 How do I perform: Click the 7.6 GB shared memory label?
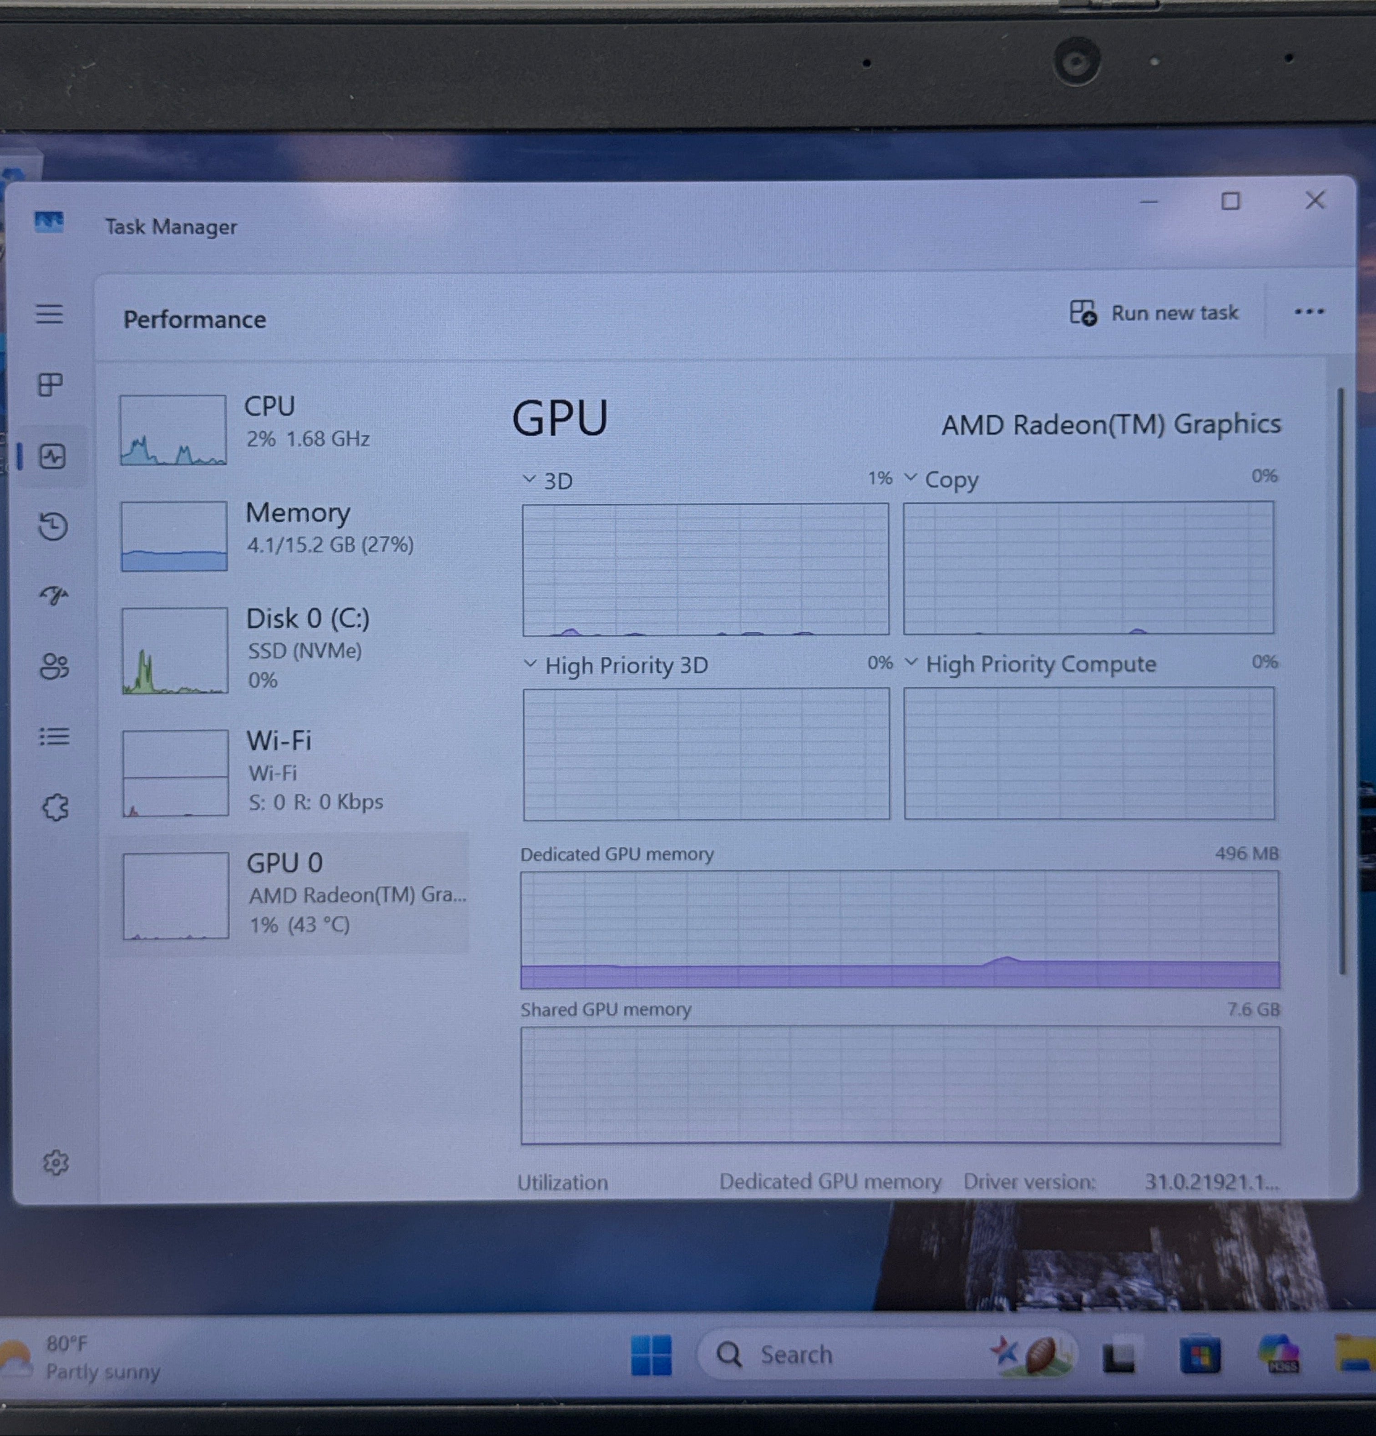tap(1254, 1009)
